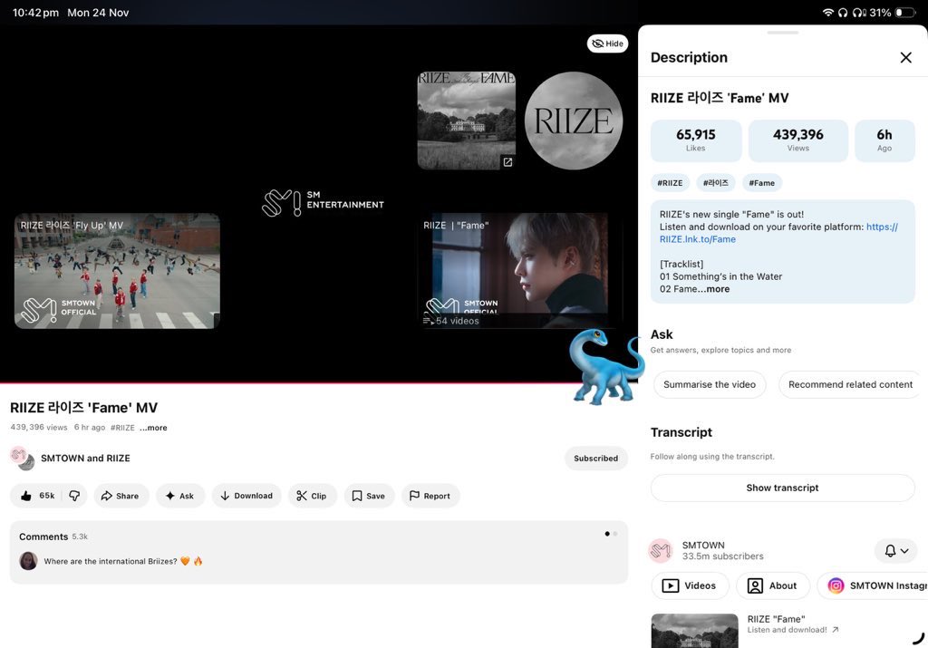Show the video transcript
Image resolution: width=928 pixels, height=648 pixels.
click(782, 488)
